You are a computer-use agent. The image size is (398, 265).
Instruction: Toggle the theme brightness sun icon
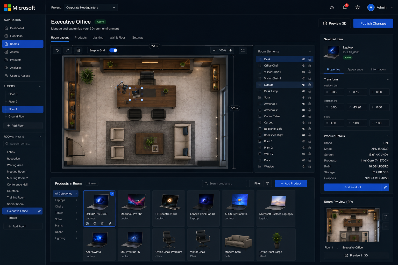point(332,8)
